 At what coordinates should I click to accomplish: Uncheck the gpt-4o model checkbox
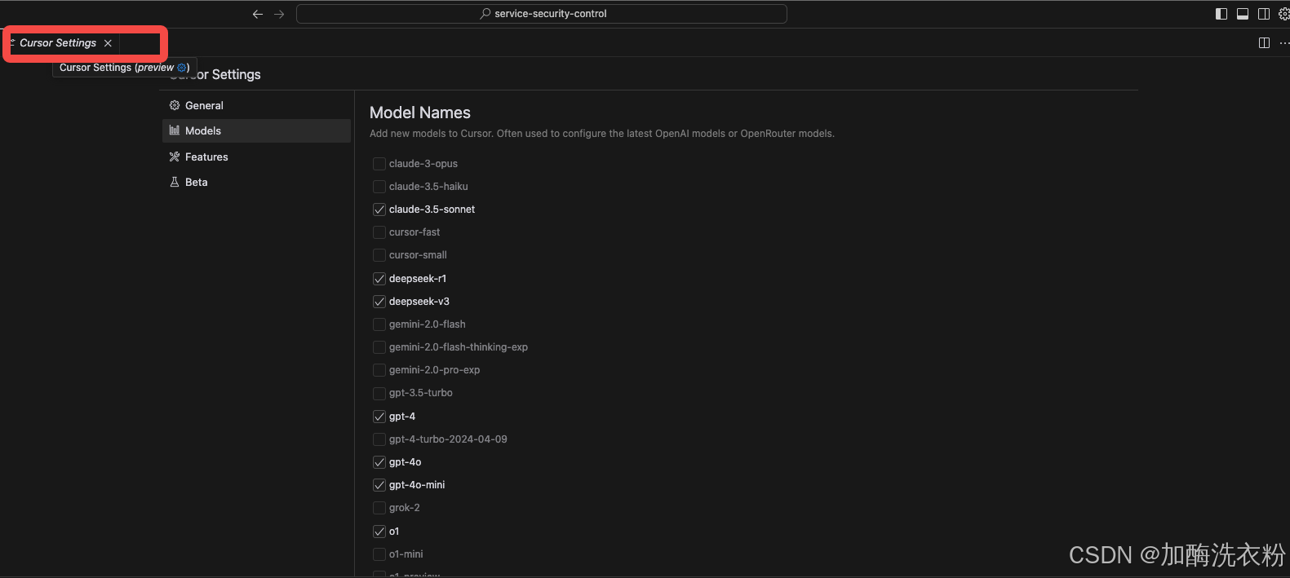pos(379,462)
